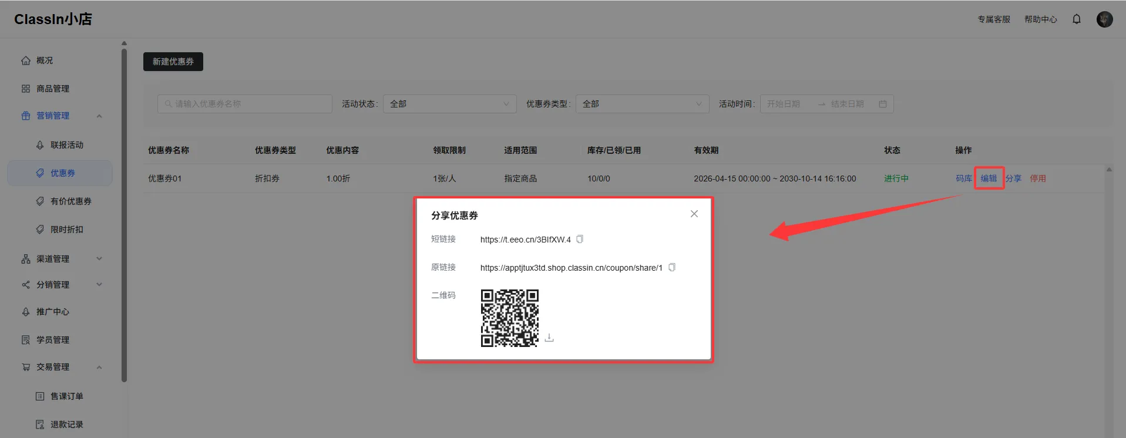Click the 联报活动 bell icon
The height and width of the screenshot is (438, 1126).
(x=40, y=145)
